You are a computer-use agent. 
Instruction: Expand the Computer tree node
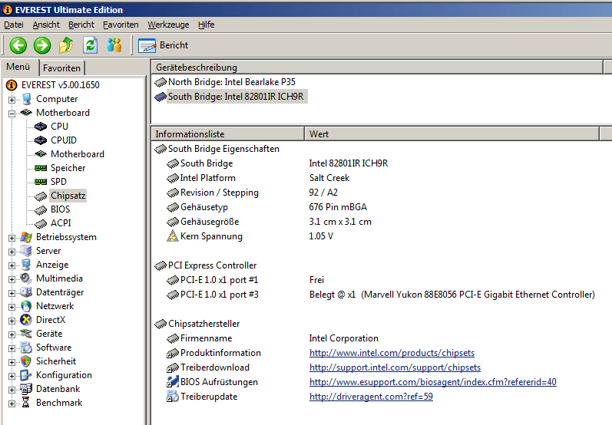click(12, 100)
